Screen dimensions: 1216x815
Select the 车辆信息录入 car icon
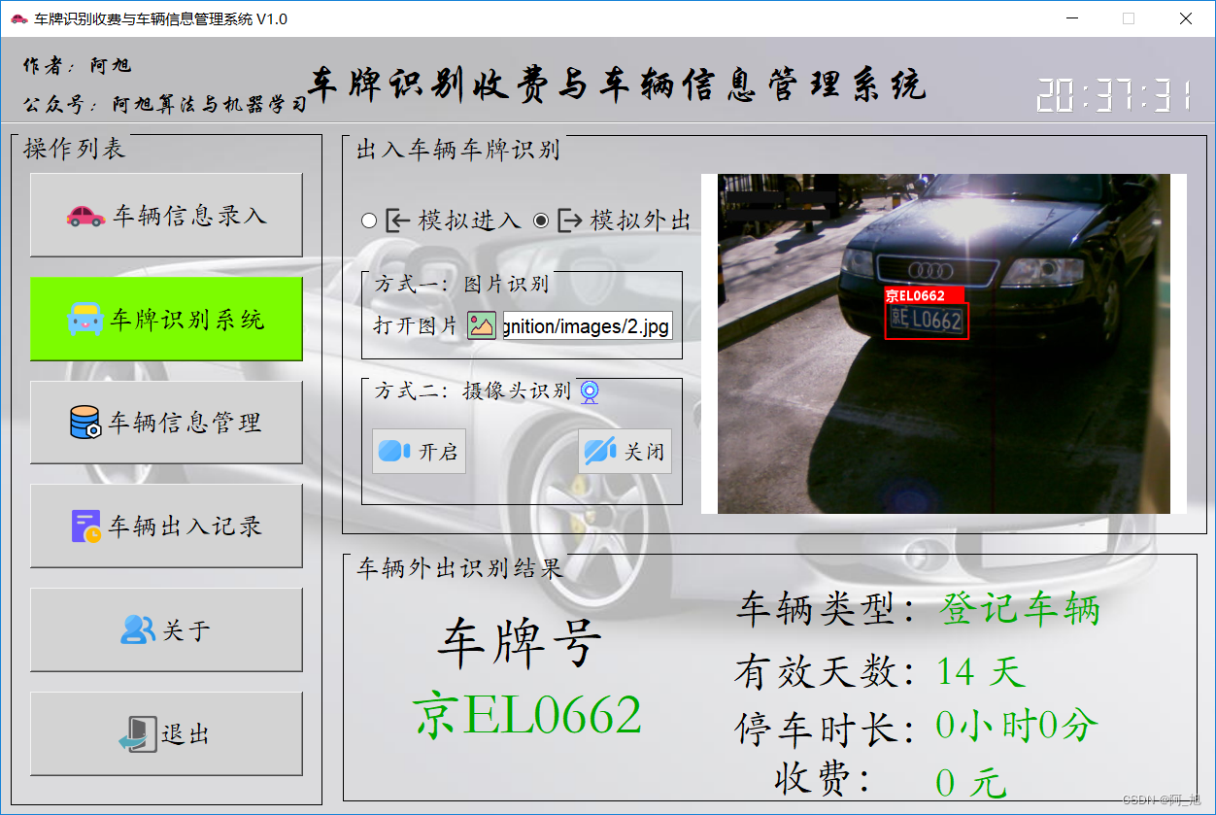click(87, 213)
